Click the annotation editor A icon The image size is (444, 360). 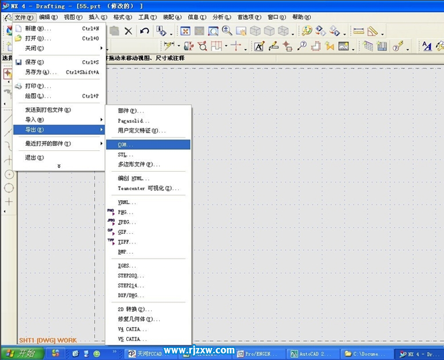tap(259, 46)
